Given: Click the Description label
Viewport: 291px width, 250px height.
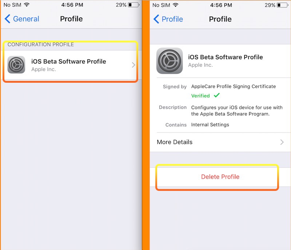Looking at the screenshot, I should pyautogui.click(x=173, y=107).
